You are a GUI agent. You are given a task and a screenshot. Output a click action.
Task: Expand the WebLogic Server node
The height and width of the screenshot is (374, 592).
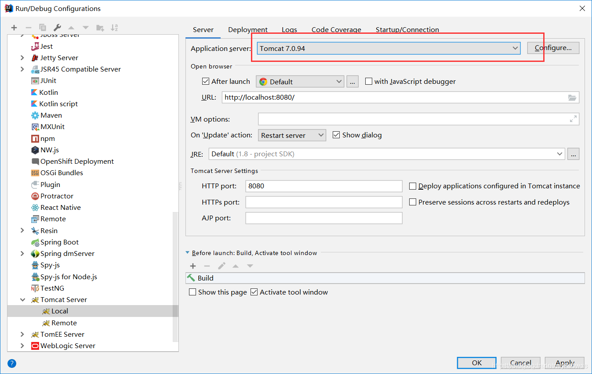pos(22,345)
